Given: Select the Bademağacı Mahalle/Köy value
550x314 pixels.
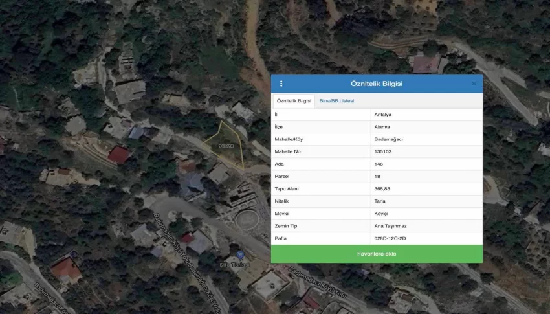Looking at the screenshot, I should point(388,139).
